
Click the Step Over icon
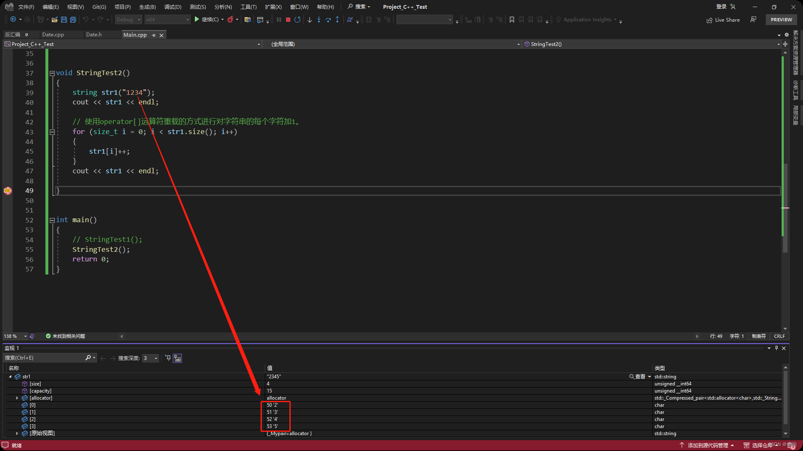(328, 20)
